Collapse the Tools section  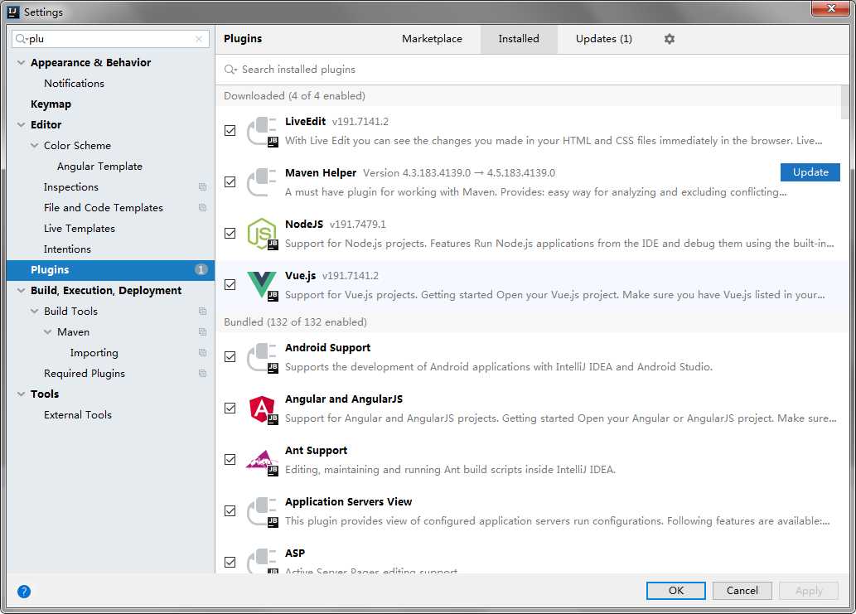[x=21, y=394]
